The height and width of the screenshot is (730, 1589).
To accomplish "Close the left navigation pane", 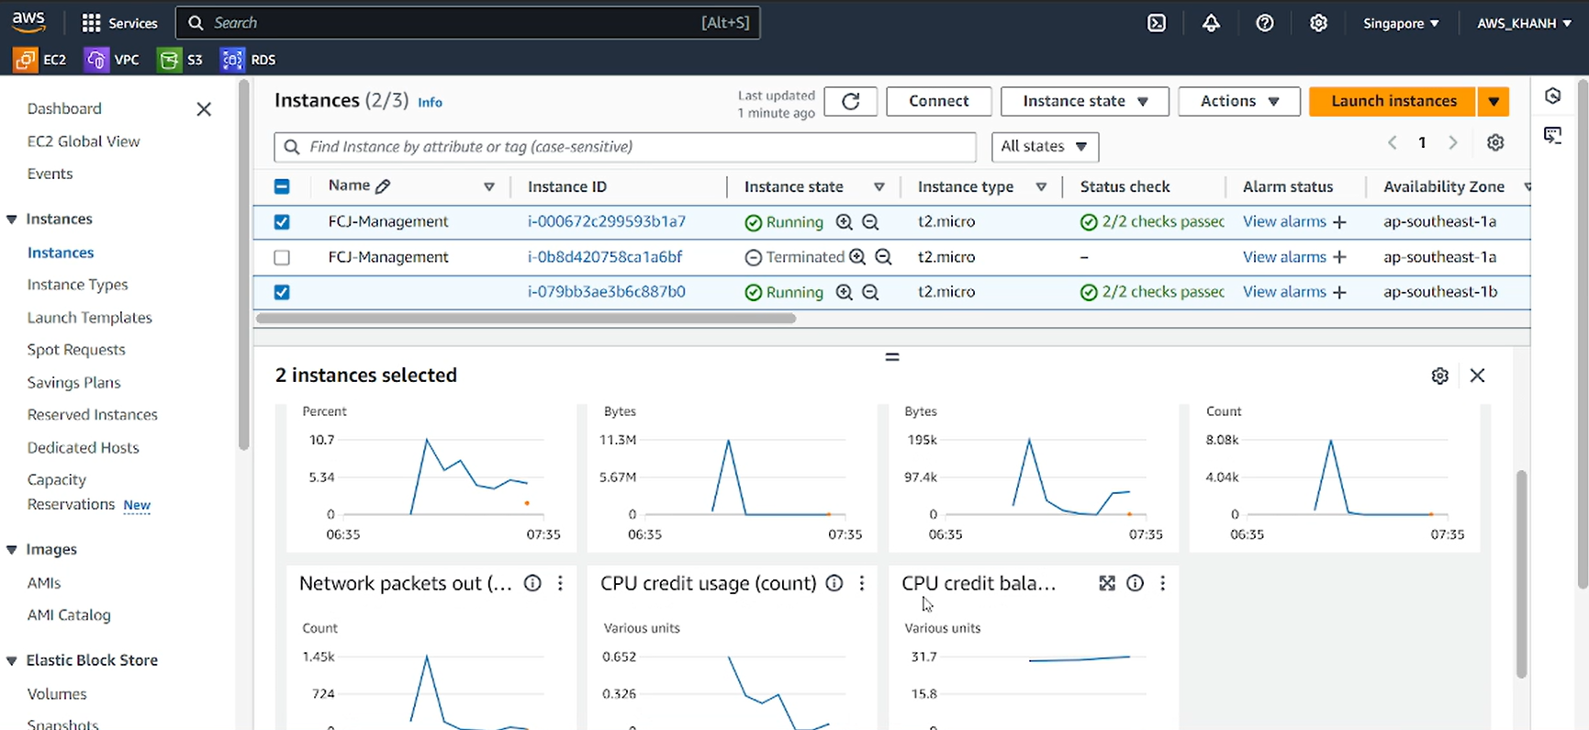I will tap(204, 109).
